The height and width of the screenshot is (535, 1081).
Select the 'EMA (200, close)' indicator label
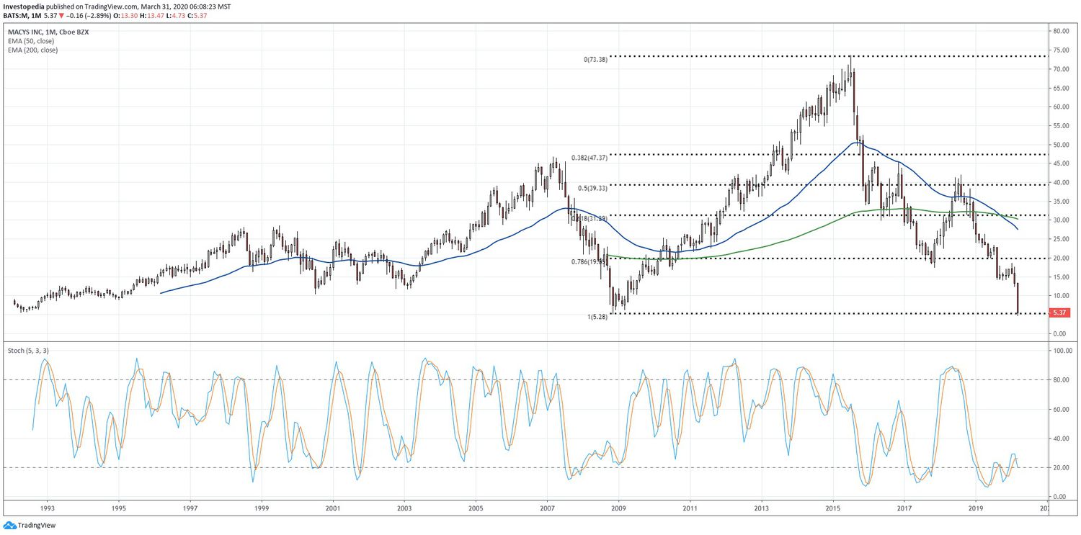pyautogui.click(x=32, y=50)
